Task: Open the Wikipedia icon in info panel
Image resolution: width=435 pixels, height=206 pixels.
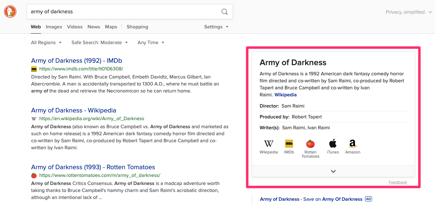Action: click(x=269, y=144)
